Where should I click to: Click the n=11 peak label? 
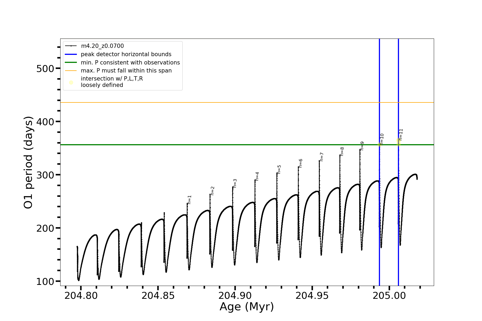coord(401,134)
